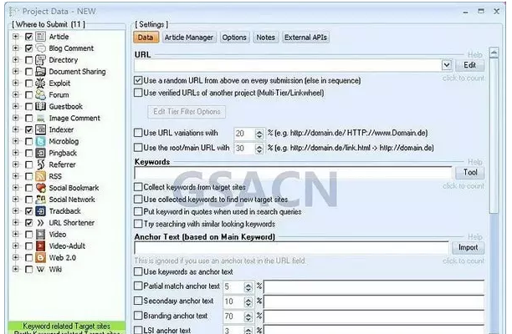Image resolution: width=512 pixels, height=334 pixels.
Task: Expand the Social Bookmark tree node
Action: tap(15, 187)
